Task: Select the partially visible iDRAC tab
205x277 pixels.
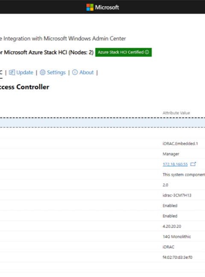Action: tap(1, 72)
